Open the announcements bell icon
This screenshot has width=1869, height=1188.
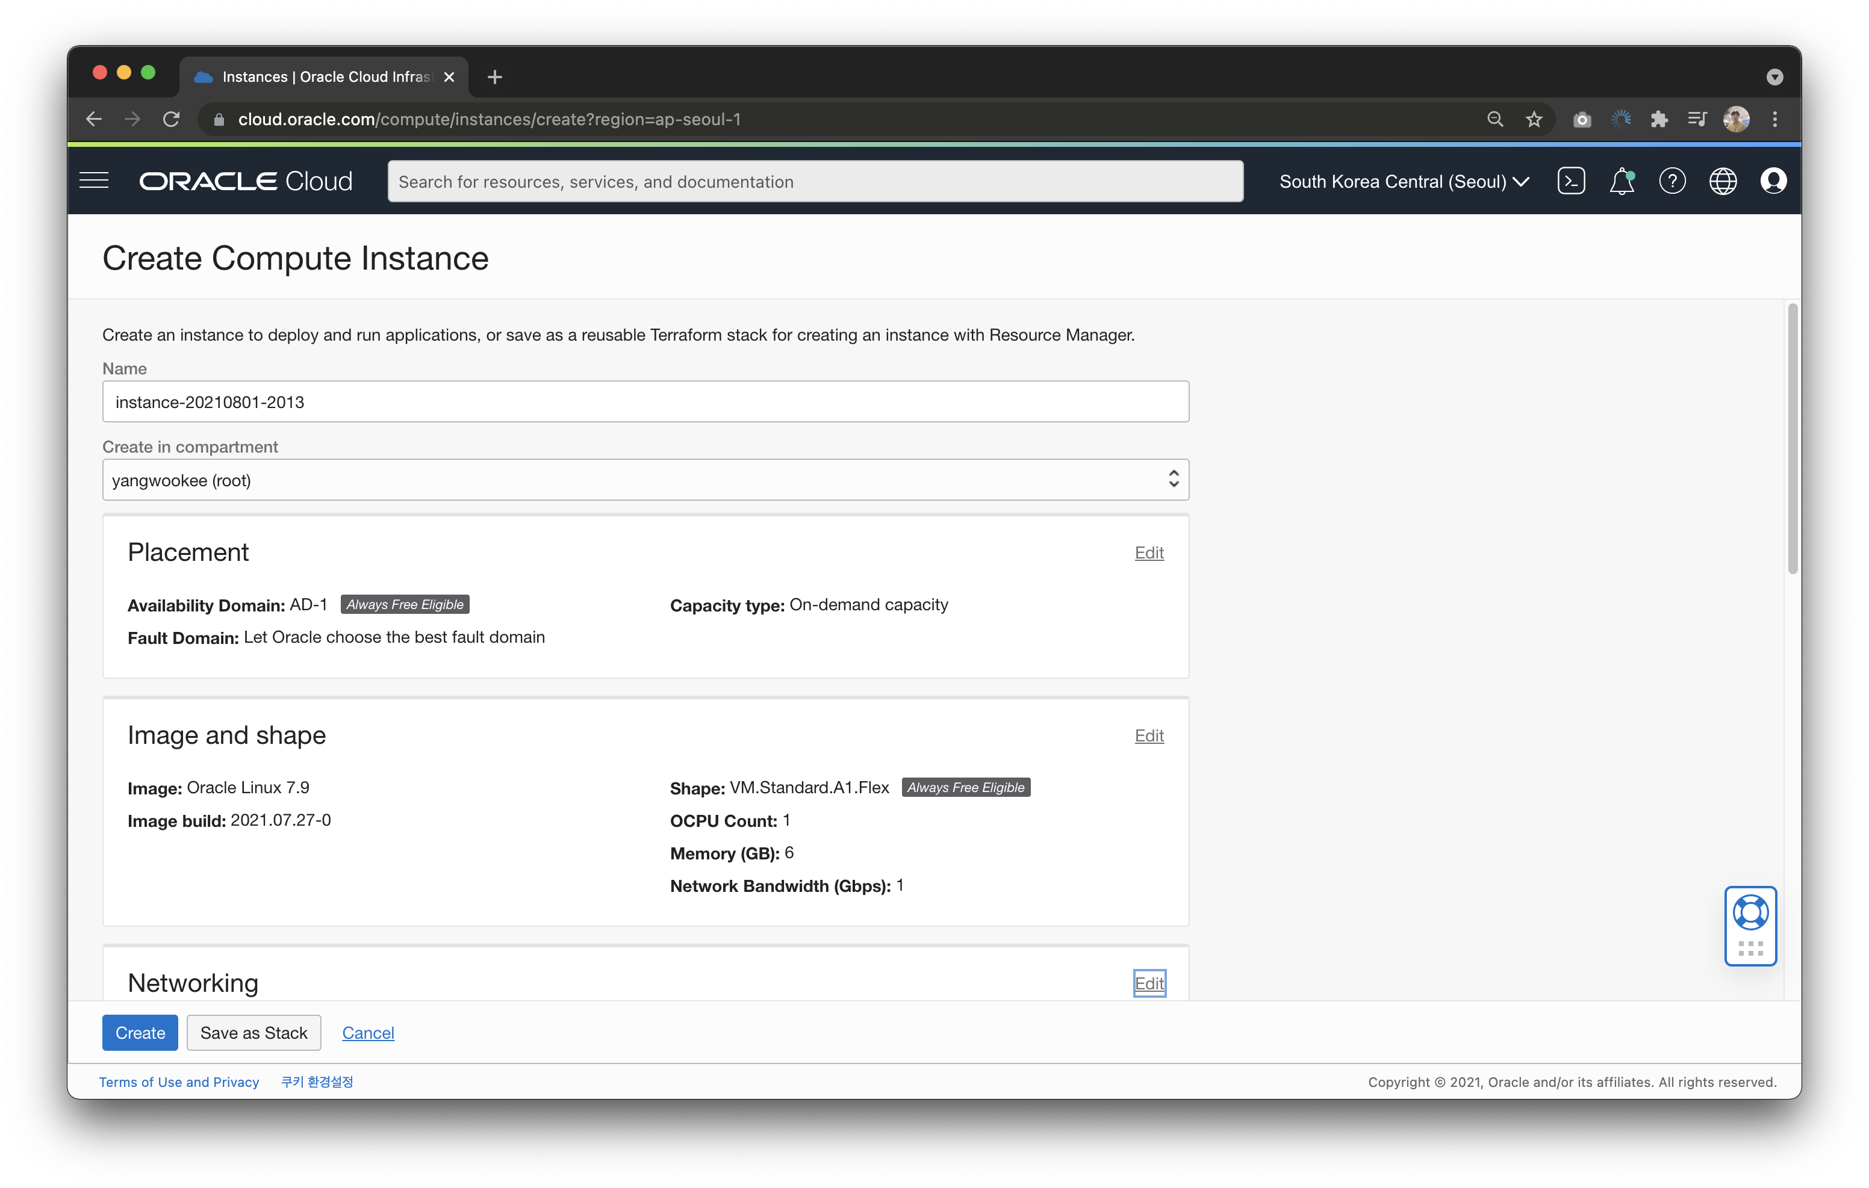1622,181
